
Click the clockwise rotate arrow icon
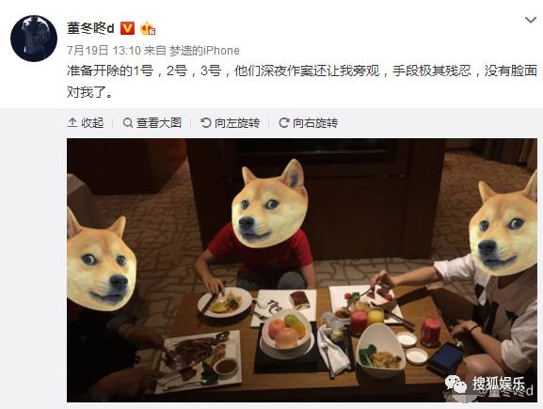[284, 122]
